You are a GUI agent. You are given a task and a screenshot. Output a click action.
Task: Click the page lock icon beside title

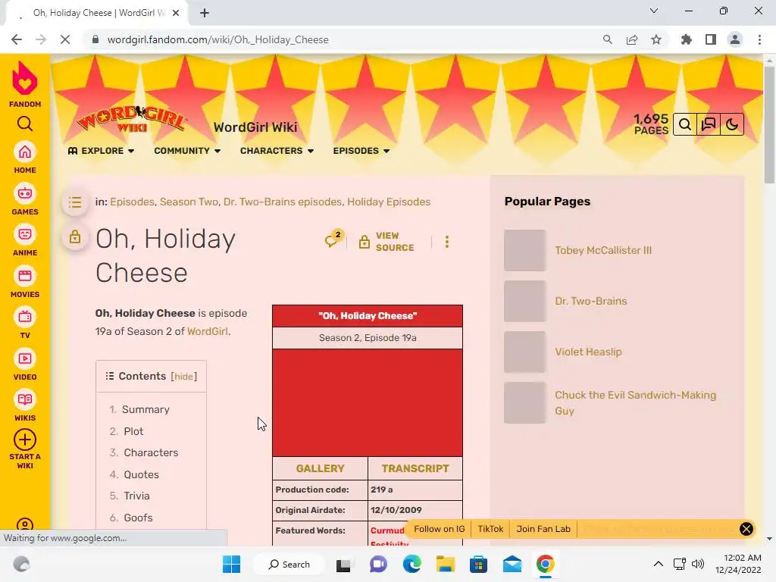tap(75, 236)
